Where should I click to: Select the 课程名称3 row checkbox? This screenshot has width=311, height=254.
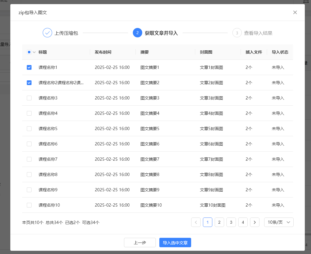(x=29, y=98)
